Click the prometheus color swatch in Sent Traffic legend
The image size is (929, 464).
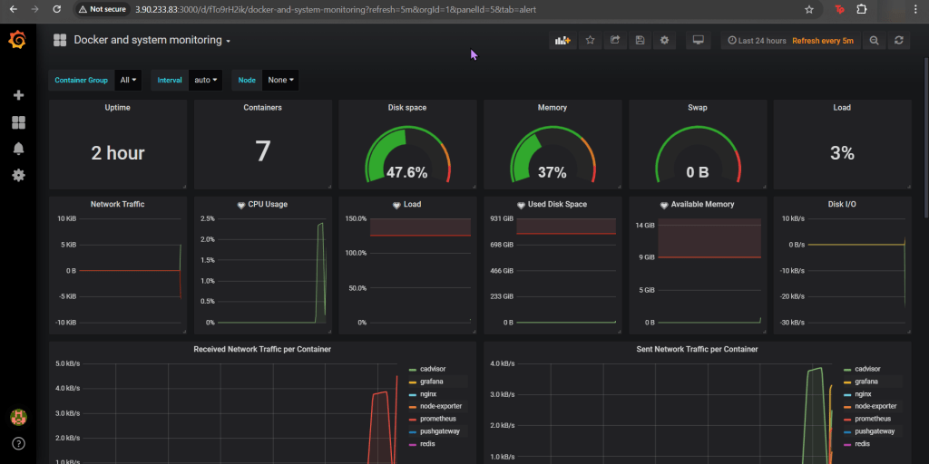848,420
